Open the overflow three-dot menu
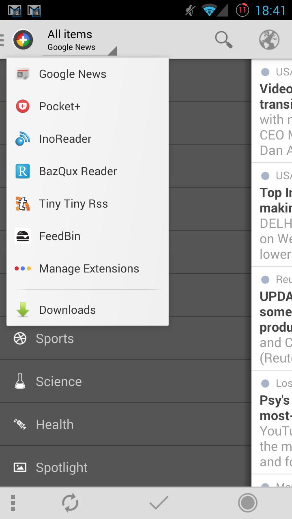The width and height of the screenshot is (292, 519). tap(13, 503)
